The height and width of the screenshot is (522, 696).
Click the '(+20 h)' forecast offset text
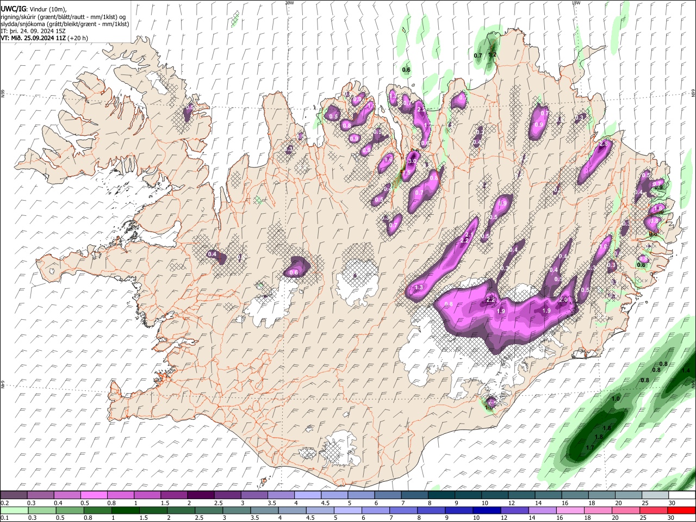point(78,38)
